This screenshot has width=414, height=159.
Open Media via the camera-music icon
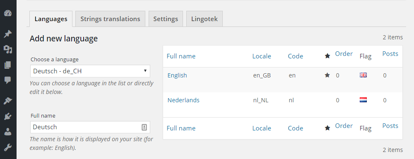tap(8, 49)
